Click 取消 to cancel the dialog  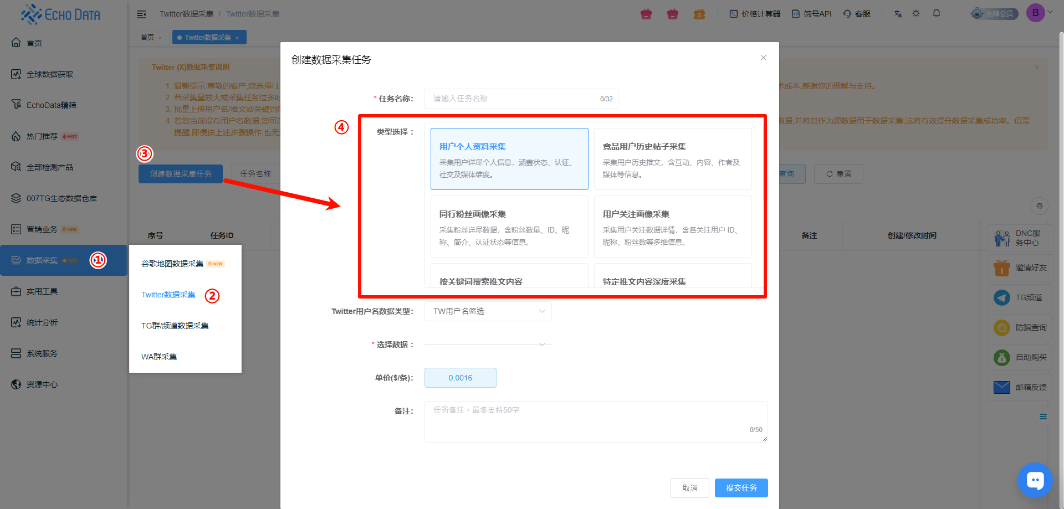689,488
